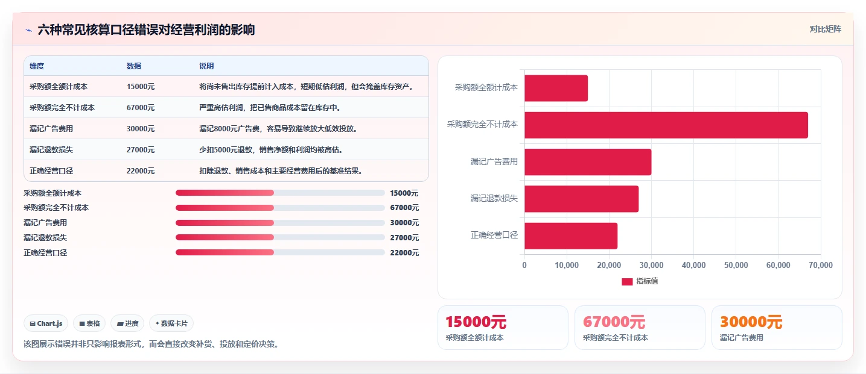Click description starting 严重高估利润

[271, 108]
